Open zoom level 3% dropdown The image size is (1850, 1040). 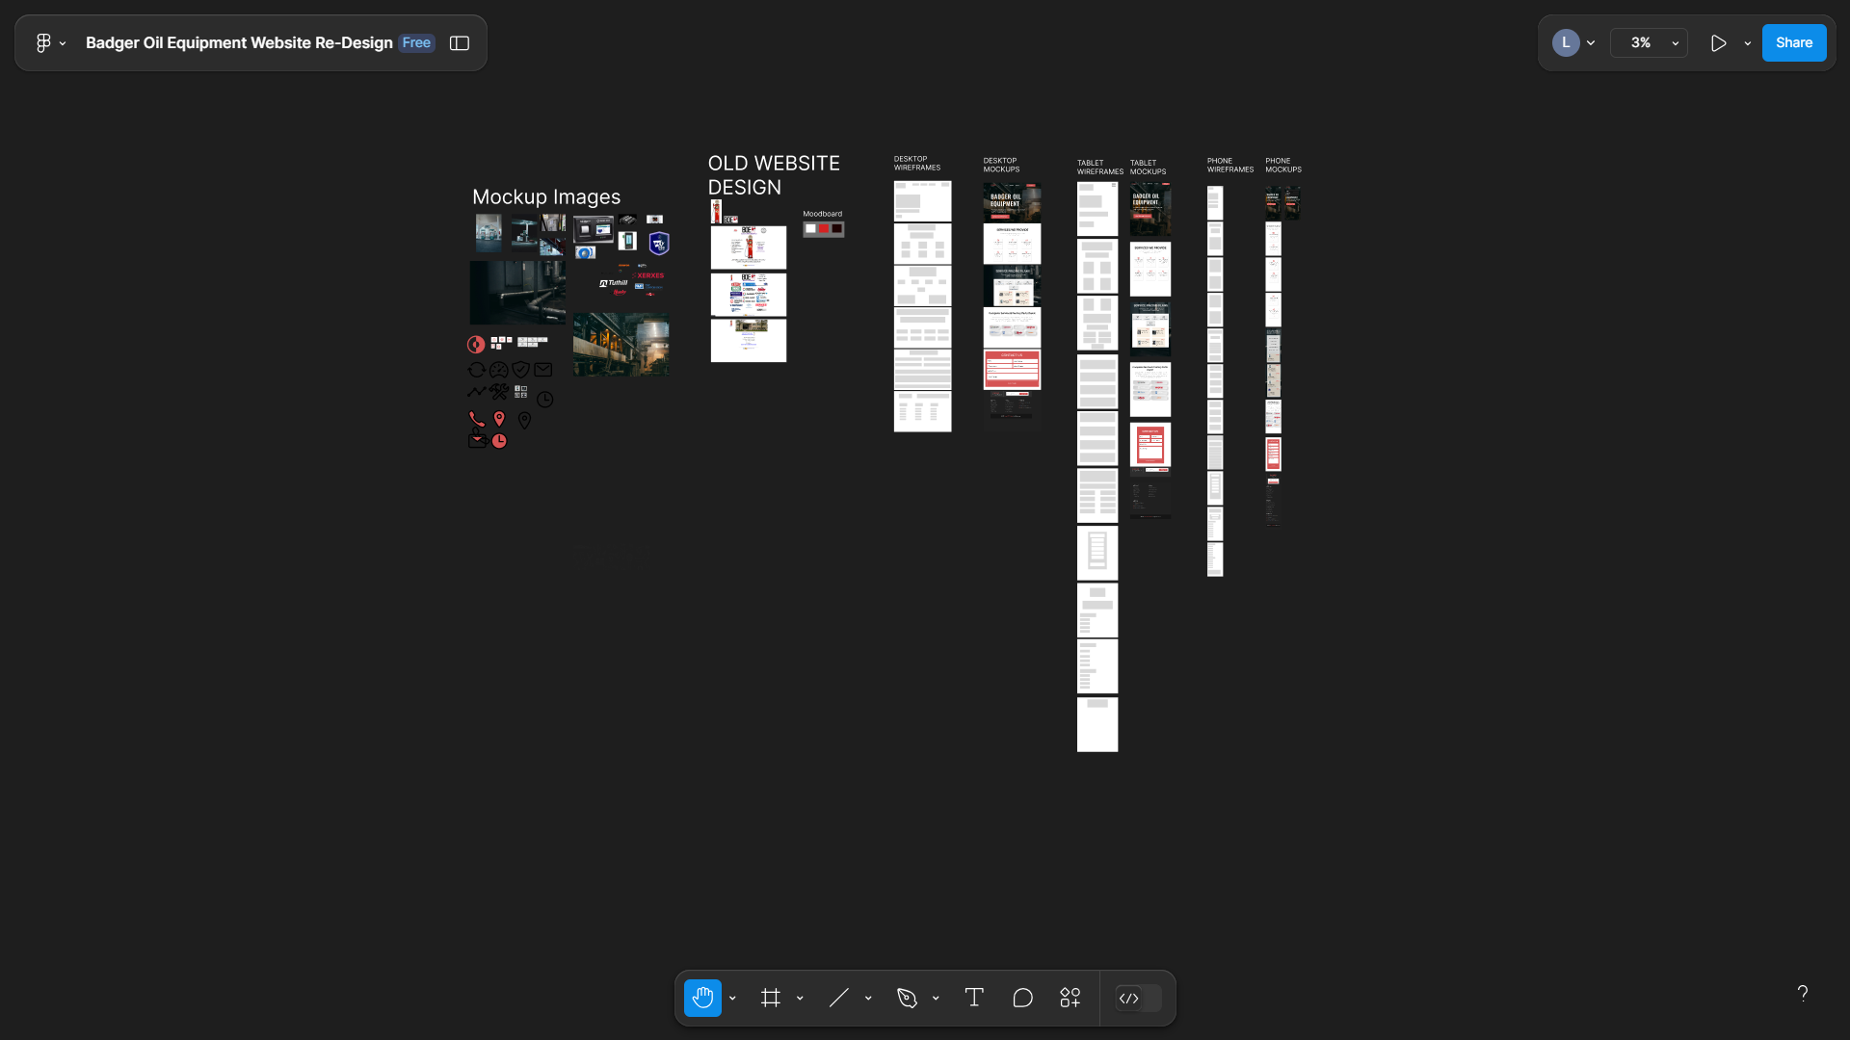point(1650,43)
